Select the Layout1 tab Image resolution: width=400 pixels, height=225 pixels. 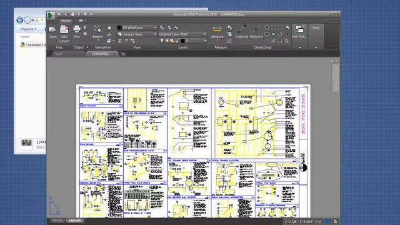click(74, 221)
